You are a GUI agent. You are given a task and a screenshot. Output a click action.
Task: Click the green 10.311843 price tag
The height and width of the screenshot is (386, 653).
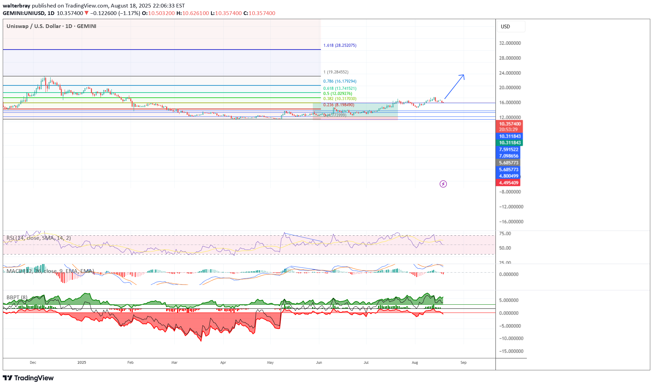point(509,143)
